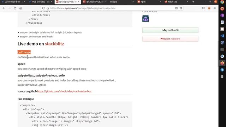
Task: Click the Firefox icon in the dock
Action: pyautogui.click(x=222, y=63)
